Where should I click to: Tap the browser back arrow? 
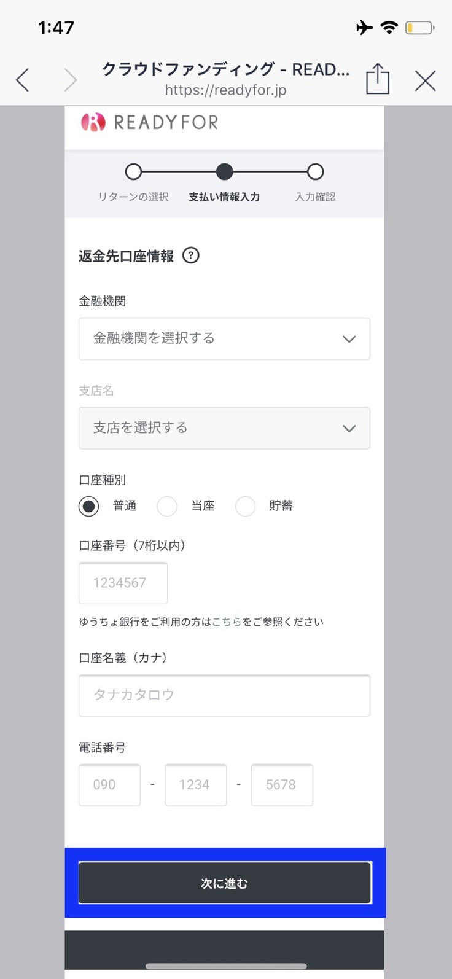pos(23,80)
